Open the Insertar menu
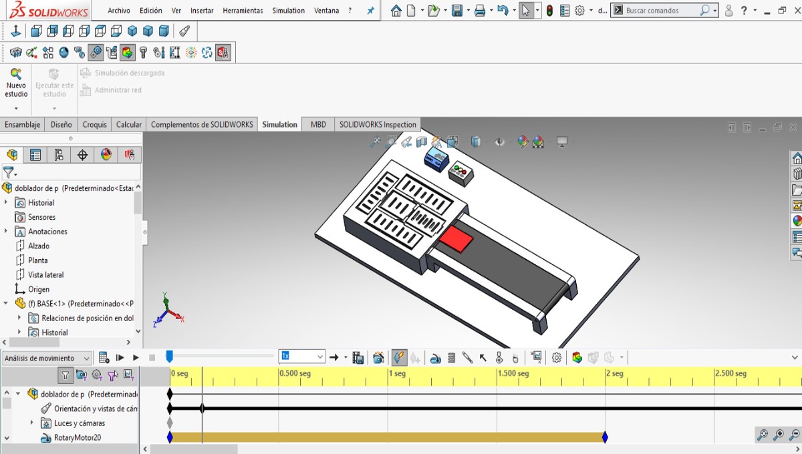802x454 pixels. tap(202, 11)
